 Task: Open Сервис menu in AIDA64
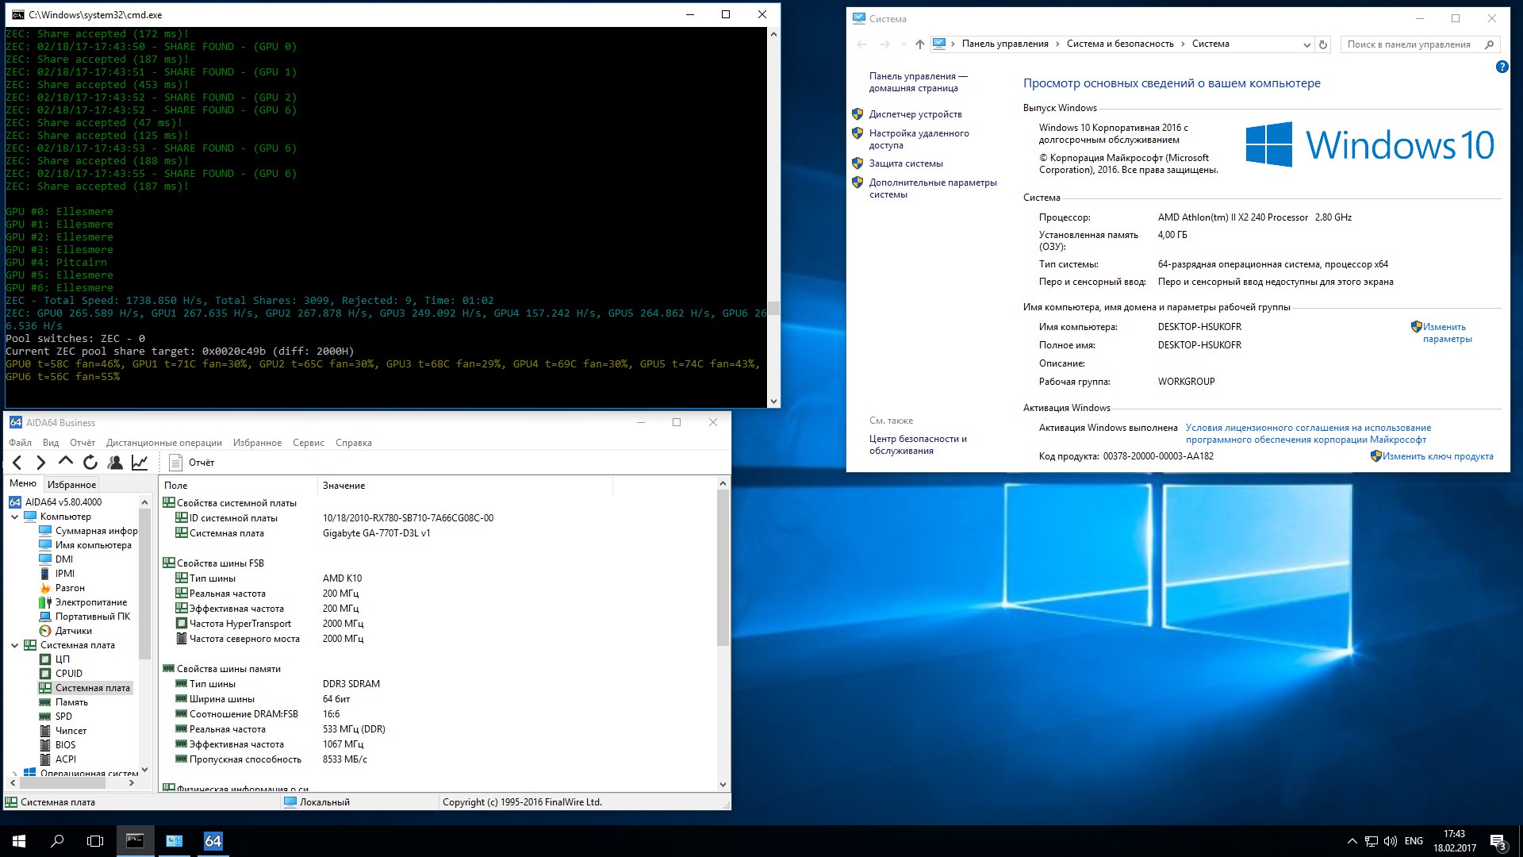pyautogui.click(x=309, y=443)
